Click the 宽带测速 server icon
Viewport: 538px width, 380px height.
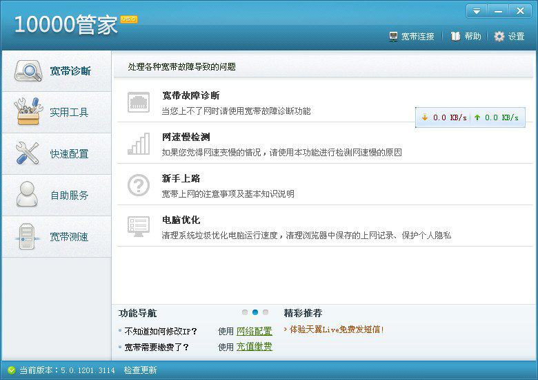click(x=28, y=237)
